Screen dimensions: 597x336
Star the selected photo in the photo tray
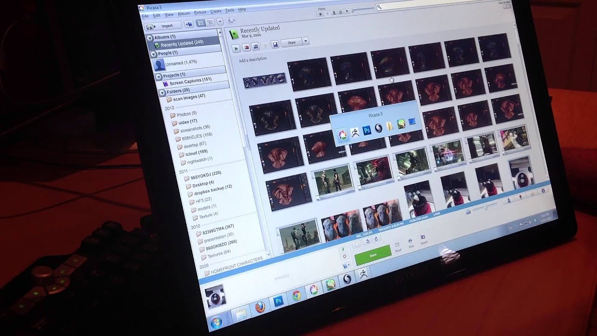coord(357,244)
